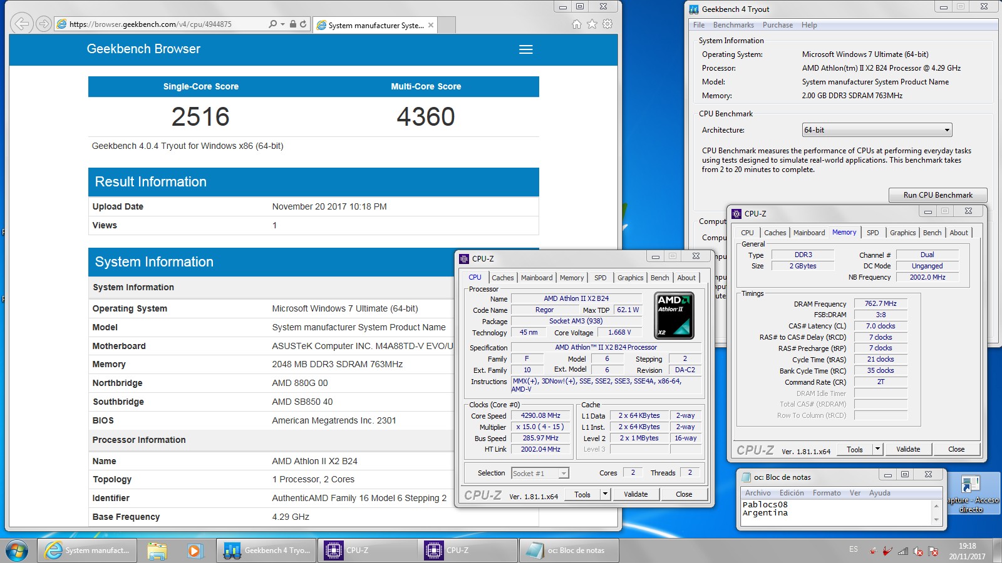The image size is (1002, 563).
Task: Click Validate in CPU-Z Memory window
Action: click(x=908, y=449)
